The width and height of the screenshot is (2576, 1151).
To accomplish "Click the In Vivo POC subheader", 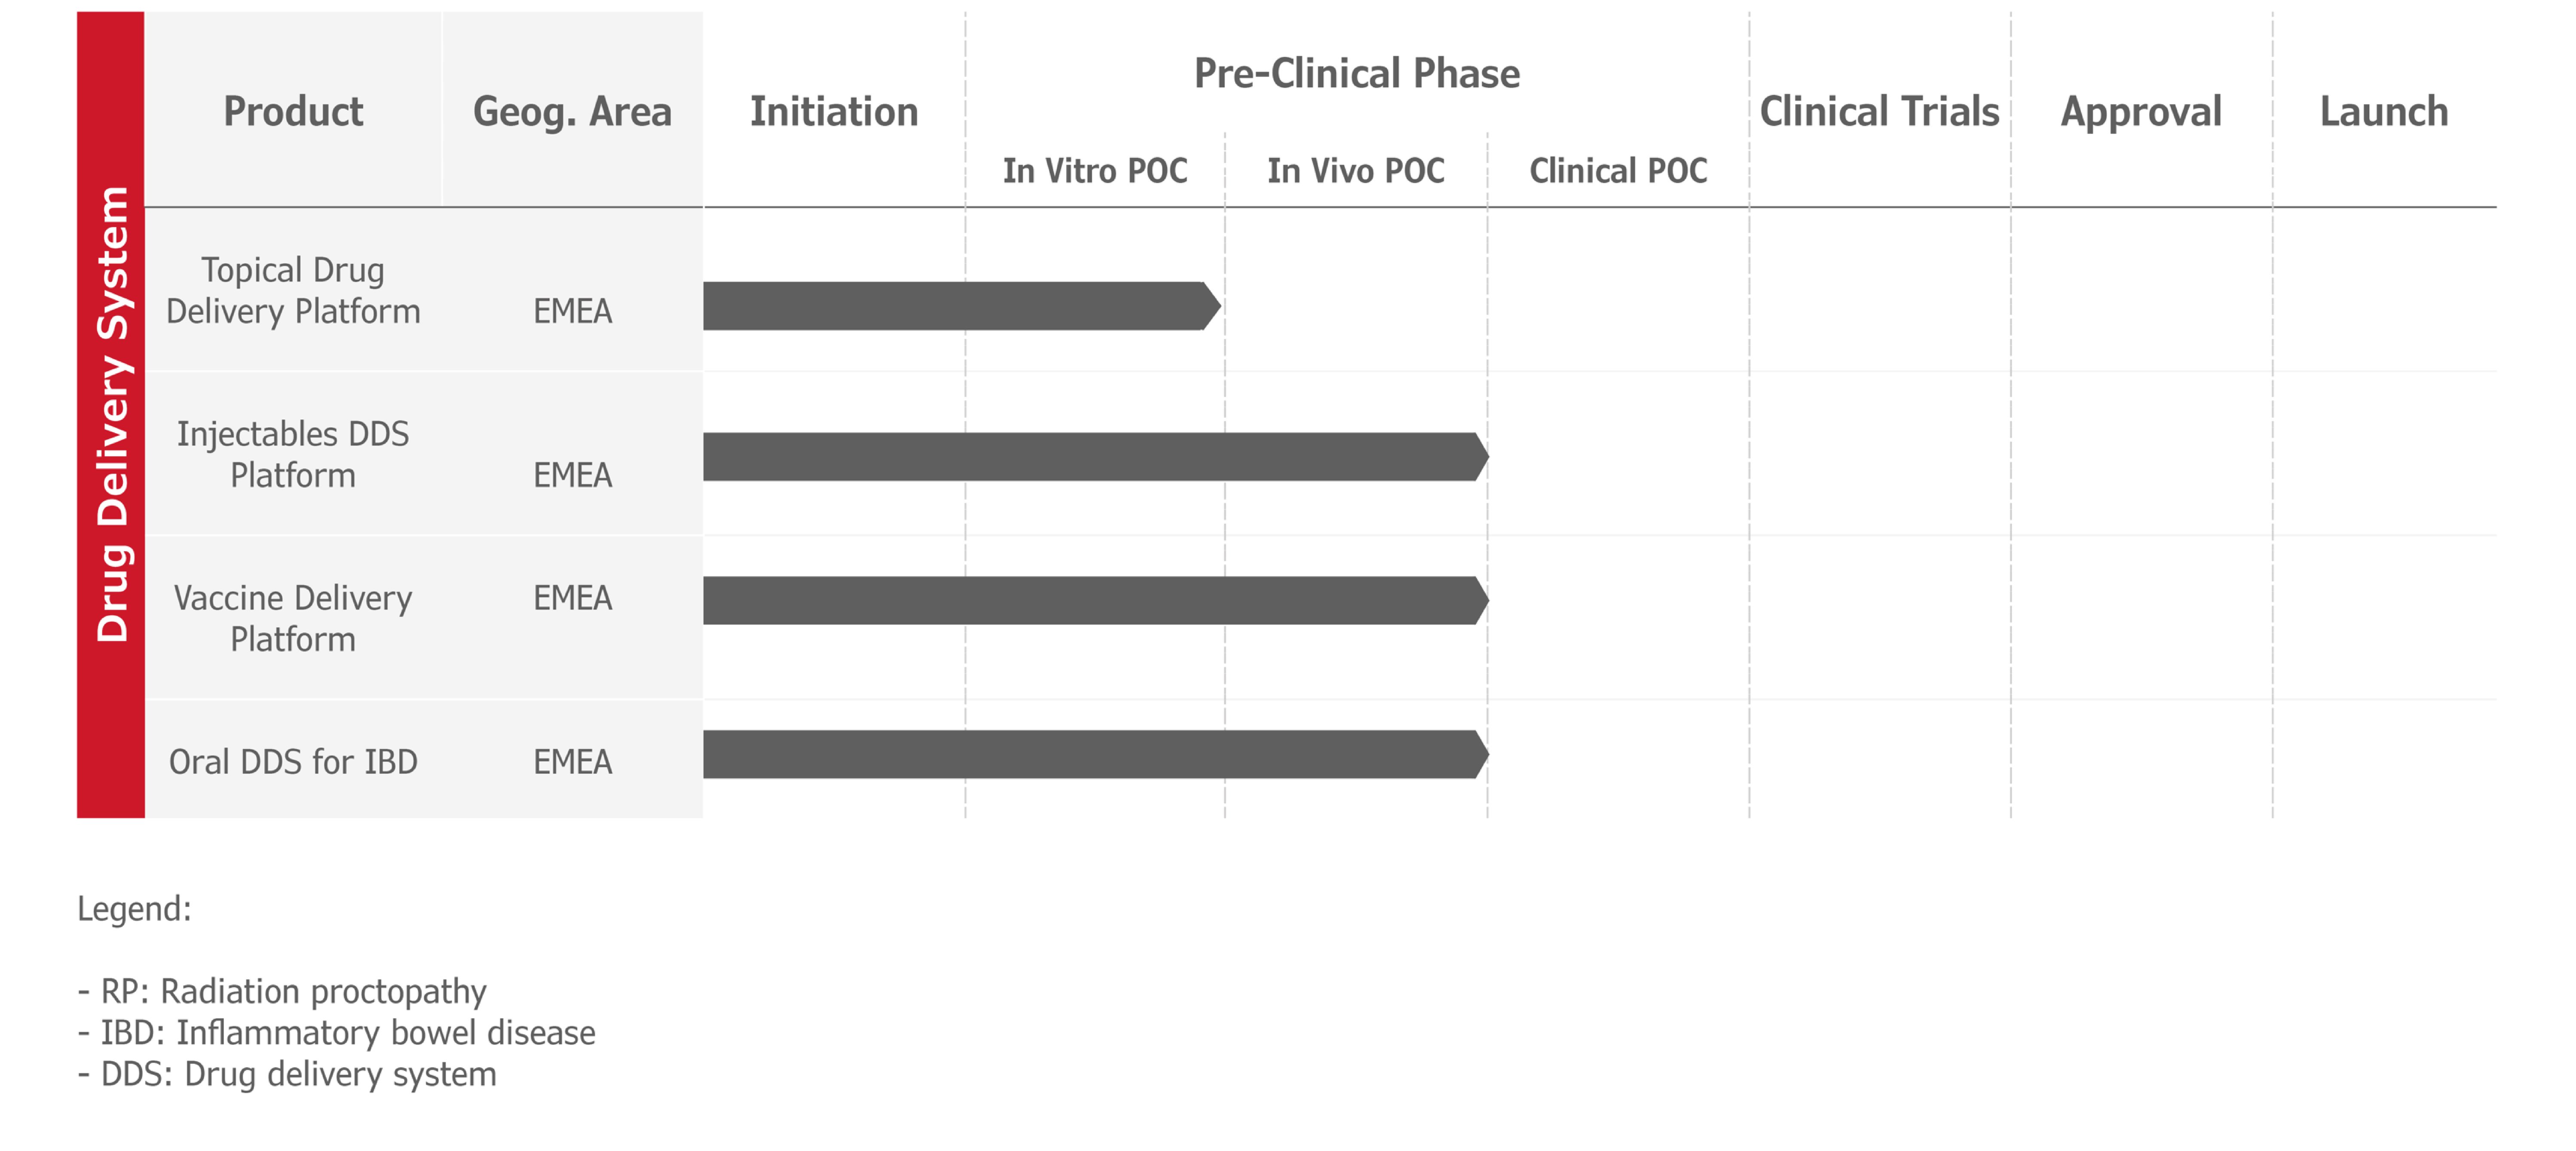I will 1356,171.
